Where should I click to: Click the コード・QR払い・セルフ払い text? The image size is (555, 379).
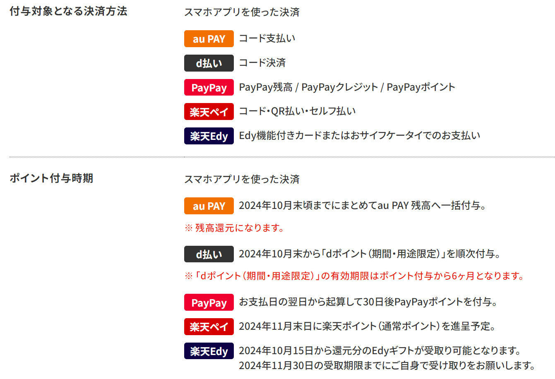point(297,111)
